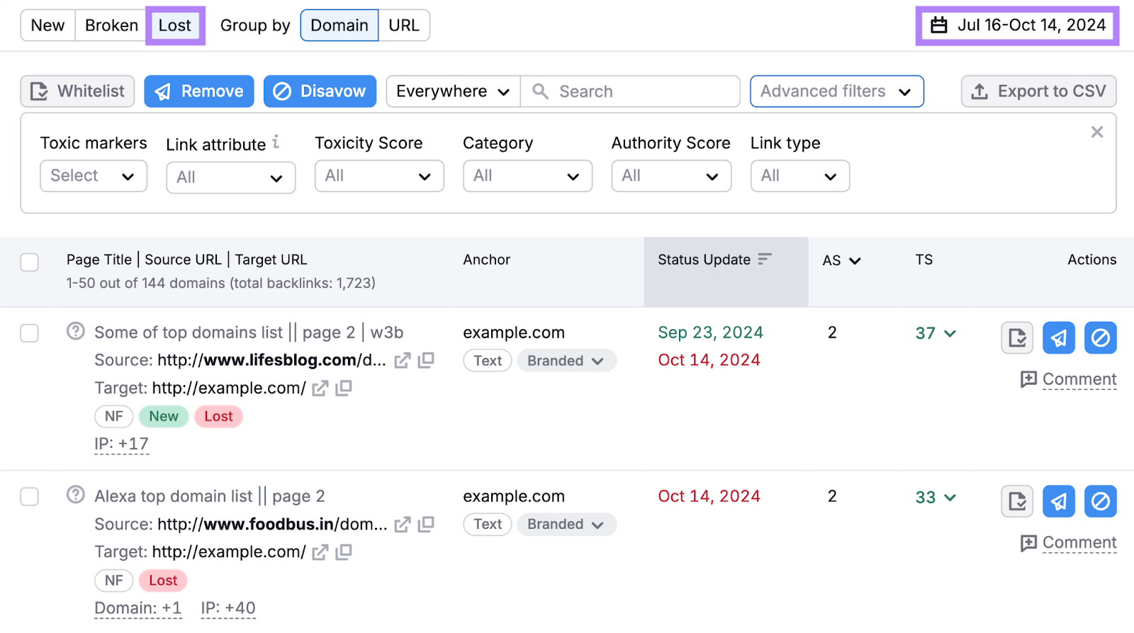Copy the foodbus.in source URL
The height and width of the screenshot is (633, 1134).
click(x=426, y=525)
